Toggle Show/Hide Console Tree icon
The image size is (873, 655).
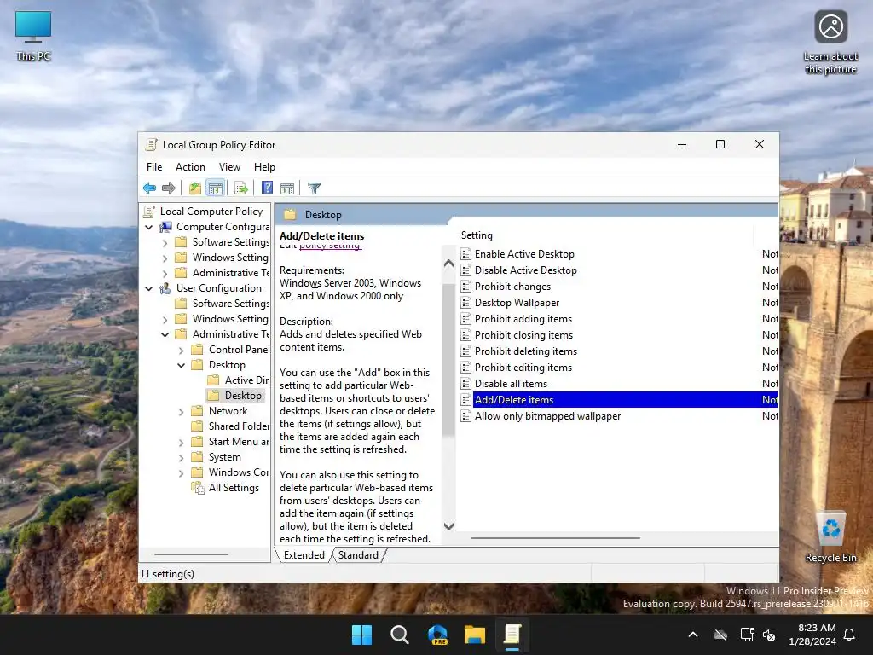pyautogui.click(x=216, y=188)
